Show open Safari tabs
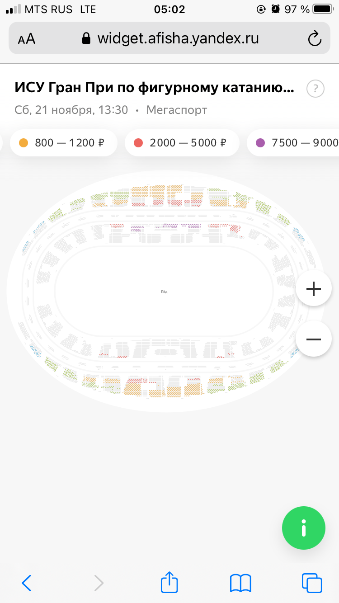 click(311, 582)
